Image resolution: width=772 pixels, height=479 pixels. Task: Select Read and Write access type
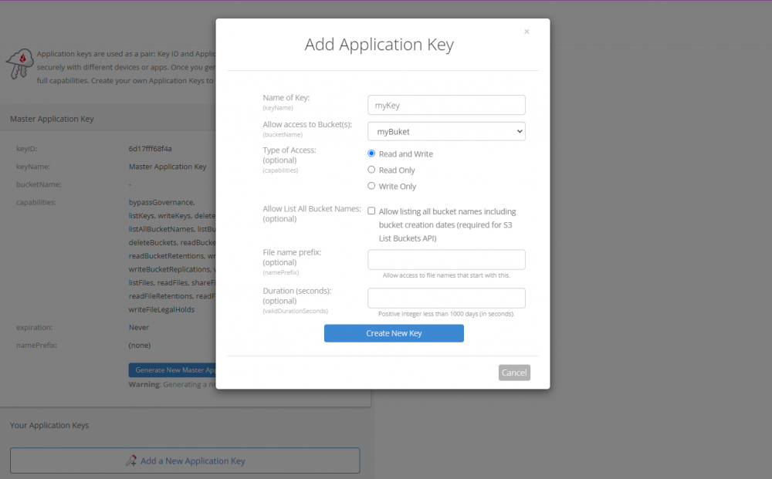point(371,153)
